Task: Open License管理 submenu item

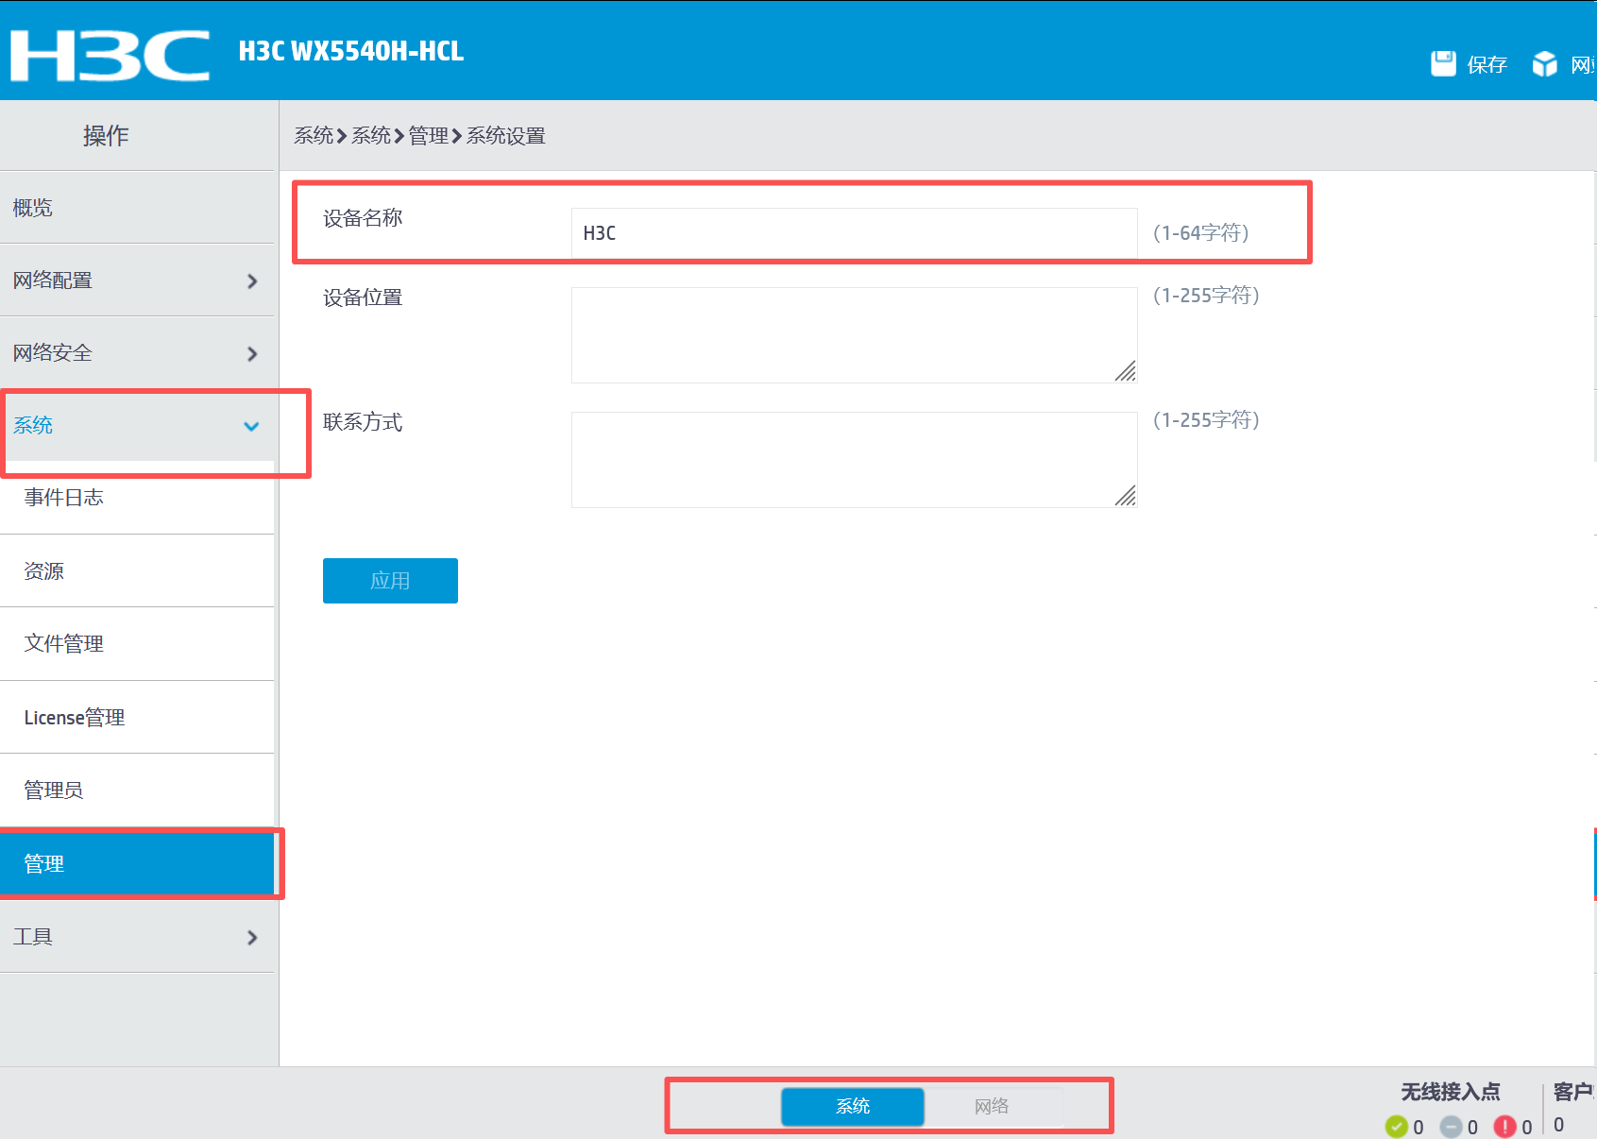Action: [137, 717]
